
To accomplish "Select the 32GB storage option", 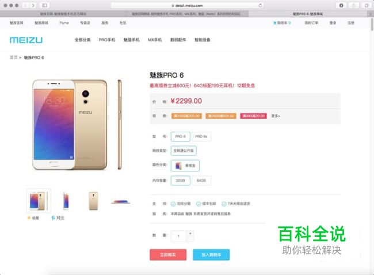I will pyautogui.click(x=180, y=181).
